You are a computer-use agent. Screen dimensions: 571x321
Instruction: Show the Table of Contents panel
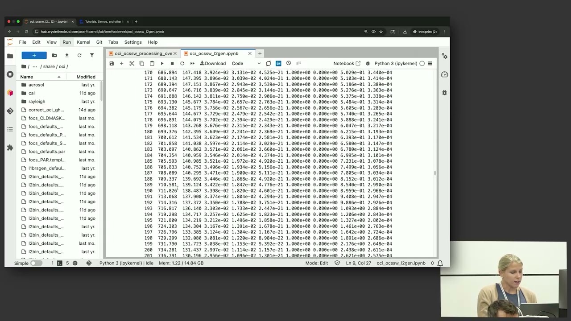(x=10, y=129)
